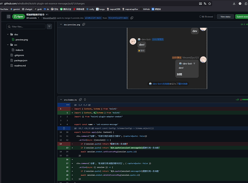Open VincentZyu233 author profile link

pos(49,18)
